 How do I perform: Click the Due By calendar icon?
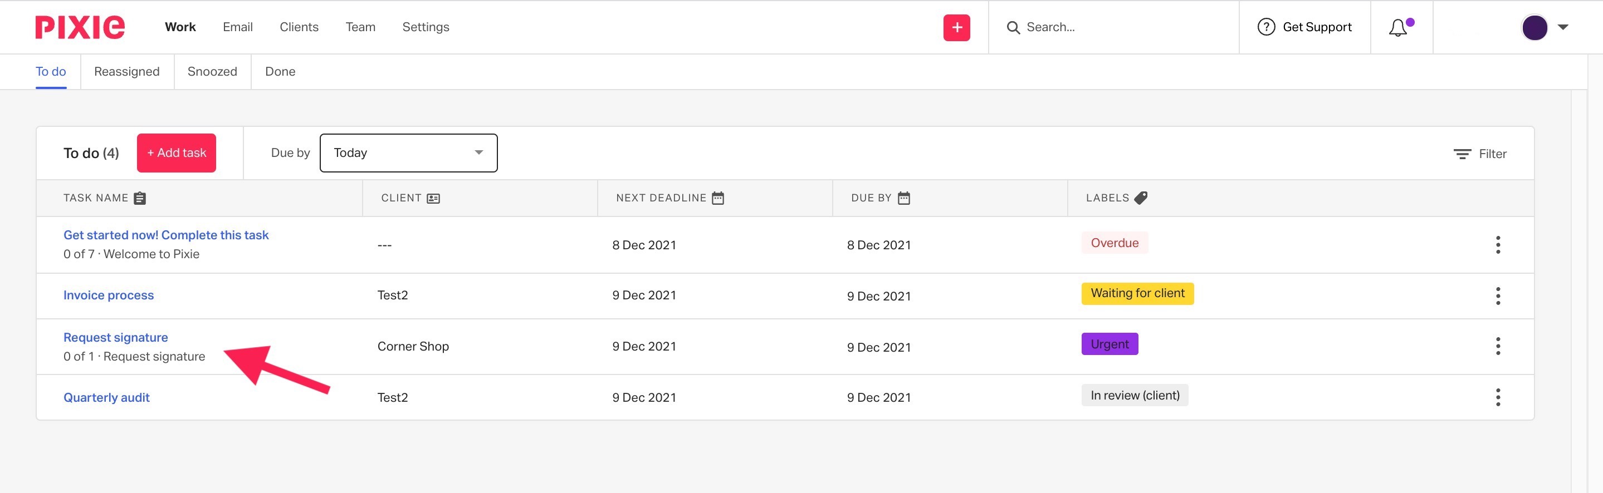[903, 198]
